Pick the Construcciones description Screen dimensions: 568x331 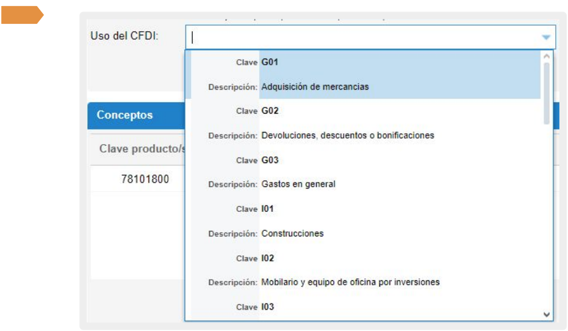(292, 233)
